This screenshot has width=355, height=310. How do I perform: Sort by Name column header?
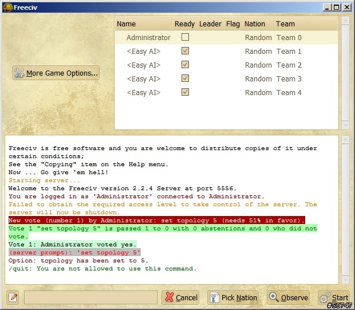144,24
